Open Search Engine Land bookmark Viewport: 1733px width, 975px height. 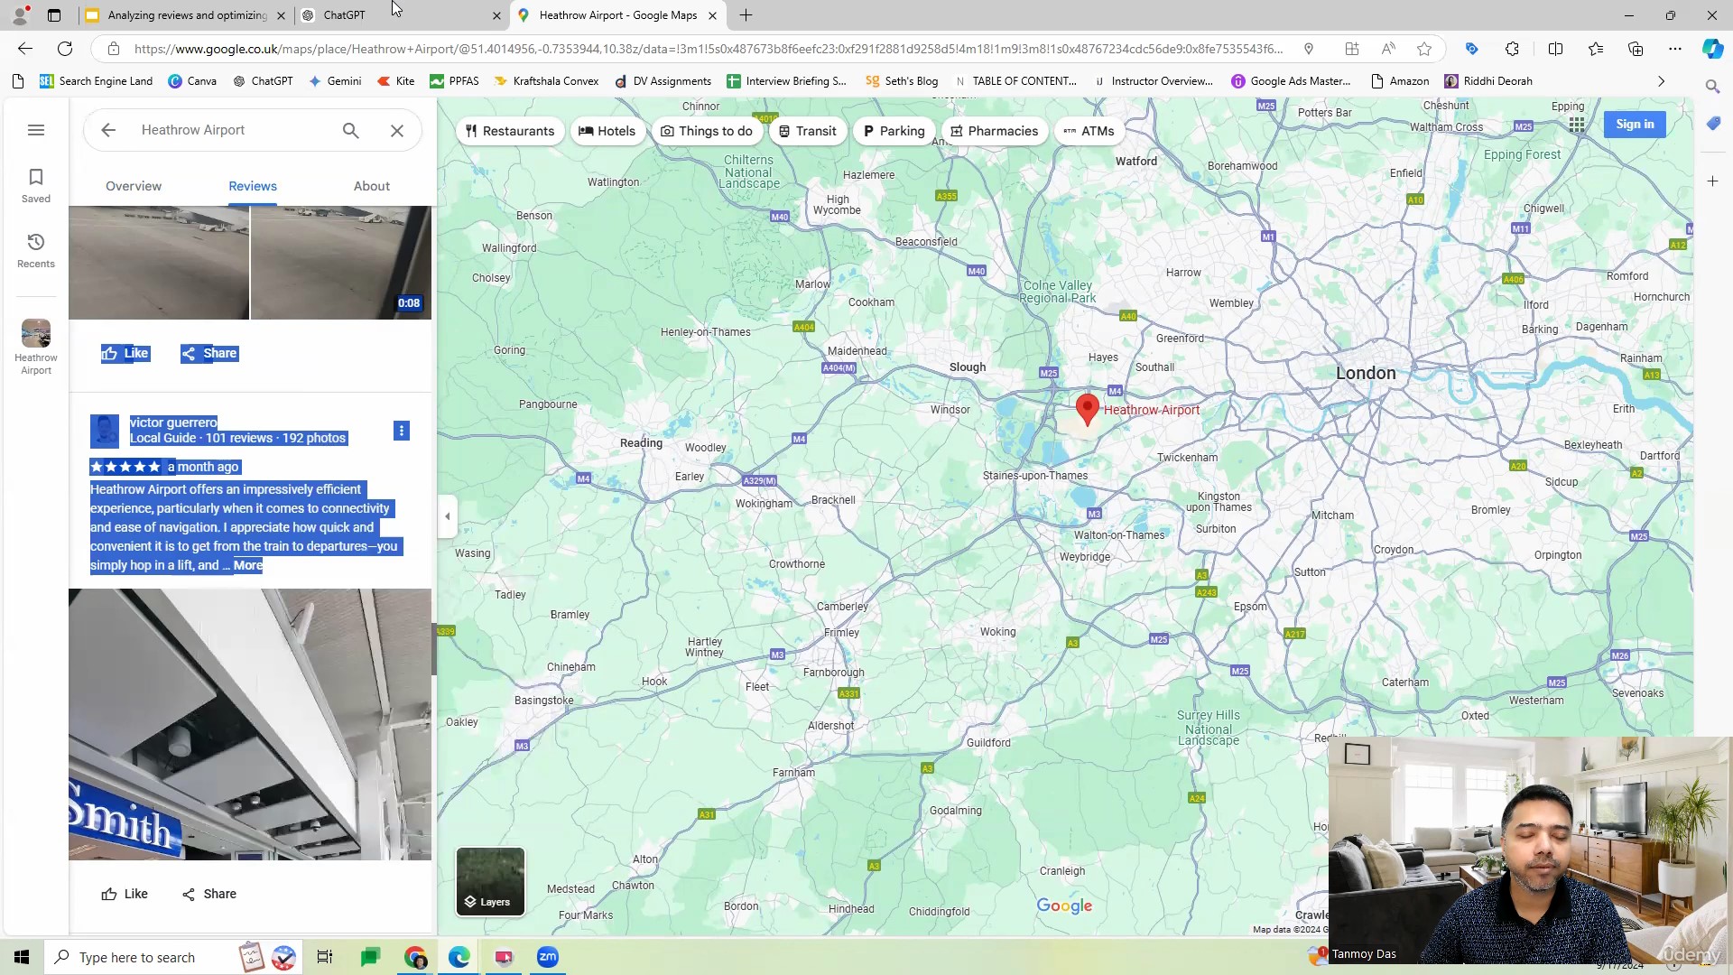coord(96,81)
